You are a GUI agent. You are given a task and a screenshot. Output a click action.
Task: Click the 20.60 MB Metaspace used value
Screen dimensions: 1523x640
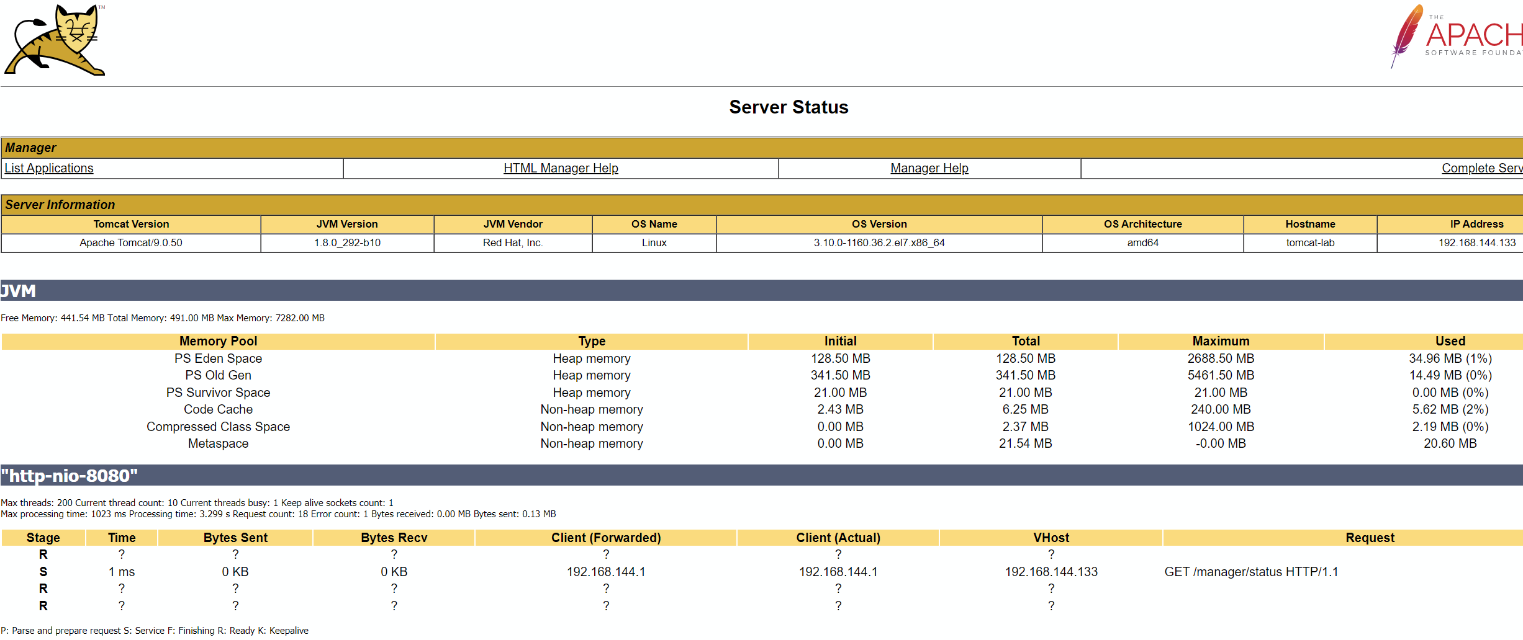click(1450, 443)
